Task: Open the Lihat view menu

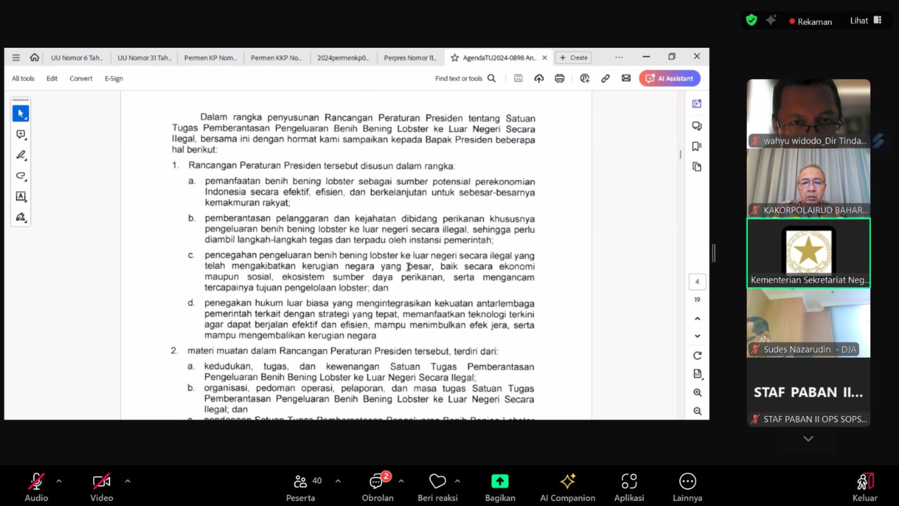Action: pos(866,21)
